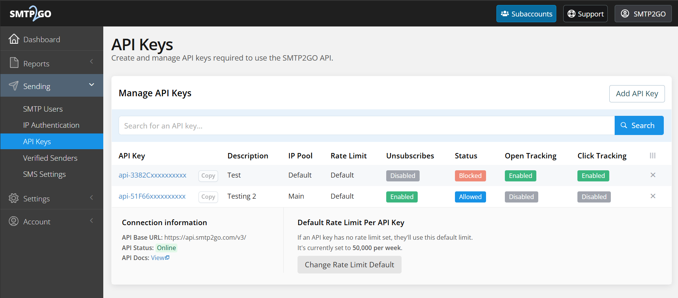678x298 pixels.
Task: Click the Main IP pool cell
Action: coord(296,196)
